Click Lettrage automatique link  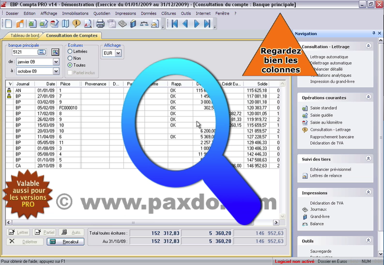coord(329,57)
